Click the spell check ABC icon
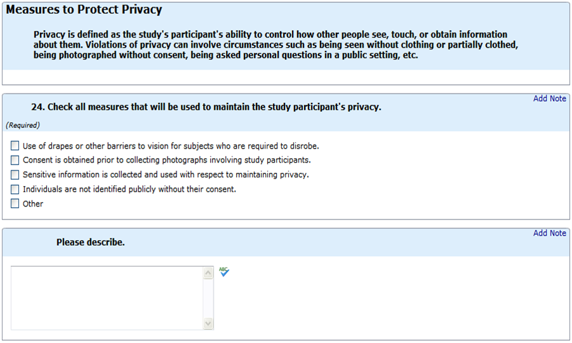The width and height of the screenshot is (572, 343). click(223, 272)
